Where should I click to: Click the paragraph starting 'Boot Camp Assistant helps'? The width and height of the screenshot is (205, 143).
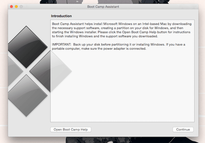pos(122,30)
